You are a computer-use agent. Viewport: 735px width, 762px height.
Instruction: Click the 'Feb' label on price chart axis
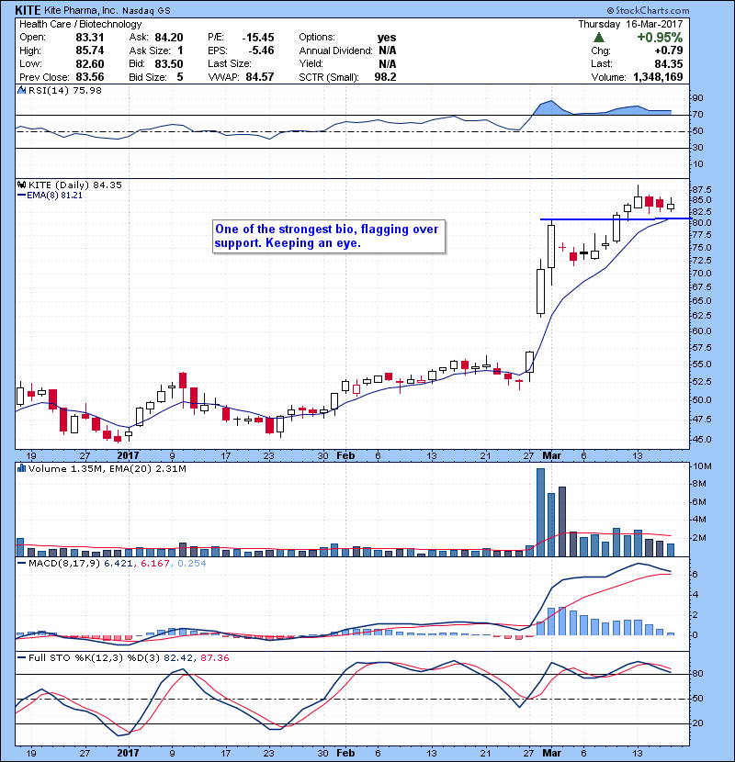point(345,456)
